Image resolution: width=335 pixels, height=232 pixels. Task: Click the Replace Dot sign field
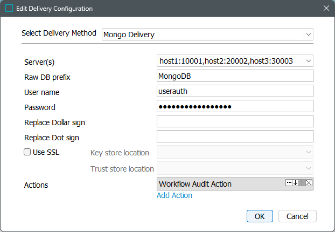(234, 137)
